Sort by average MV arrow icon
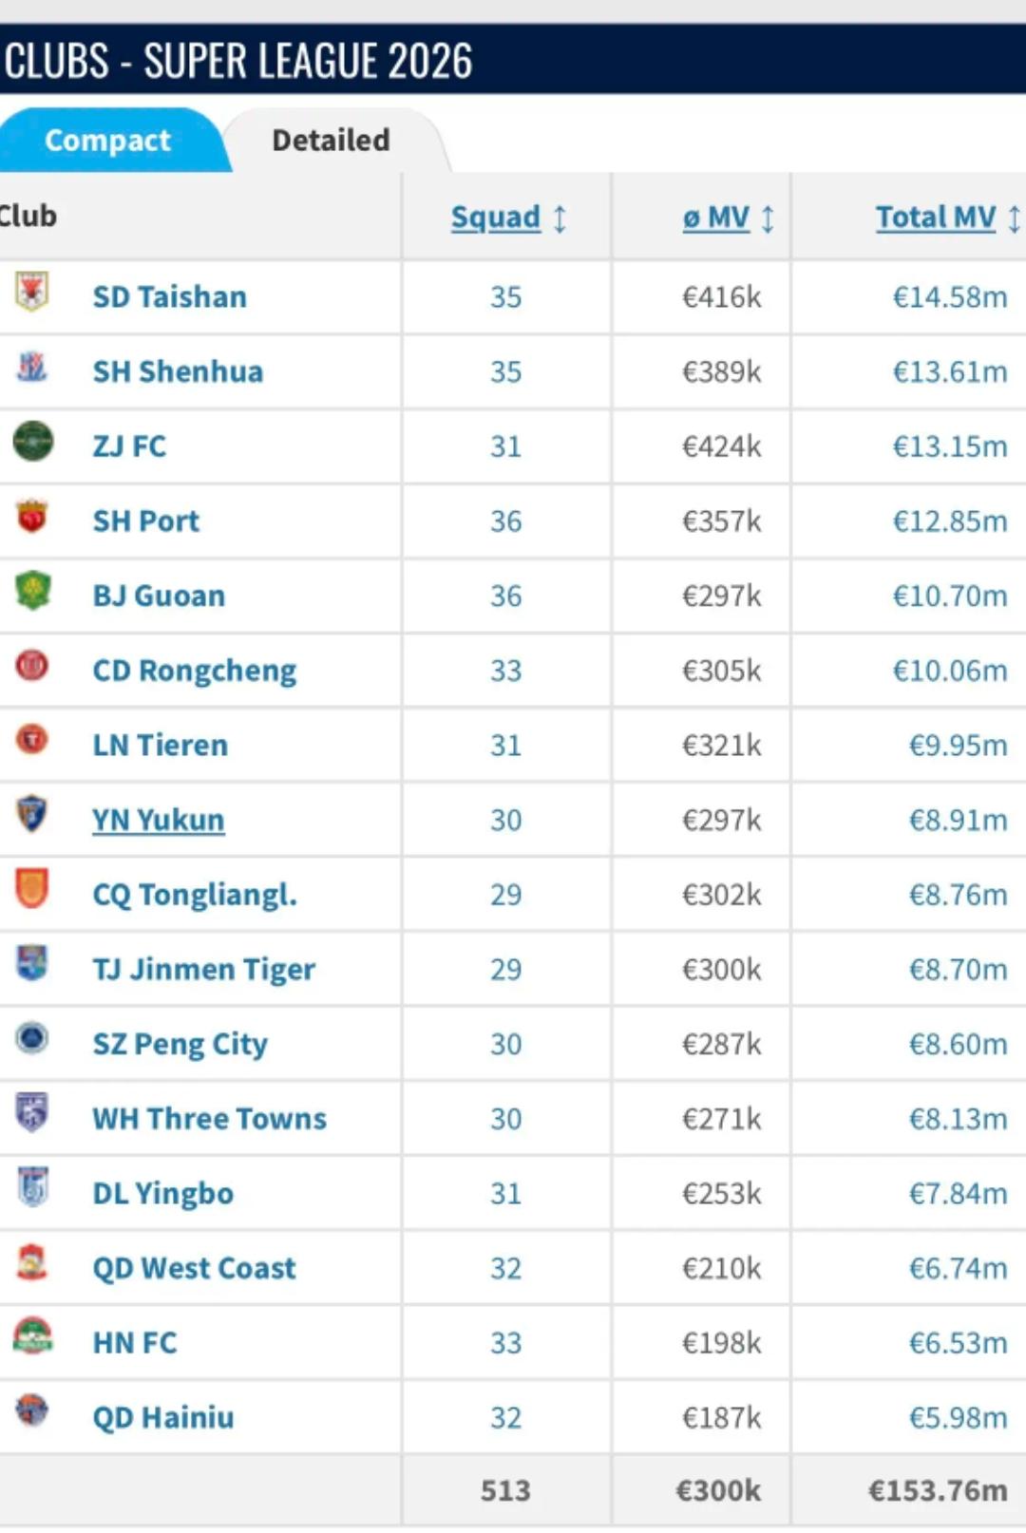 click(768, 218)
